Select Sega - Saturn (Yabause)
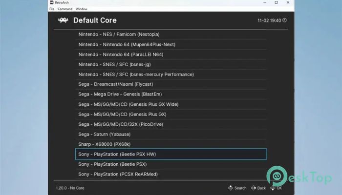Viewport: 342px width, 195px height. pos(171,134)
